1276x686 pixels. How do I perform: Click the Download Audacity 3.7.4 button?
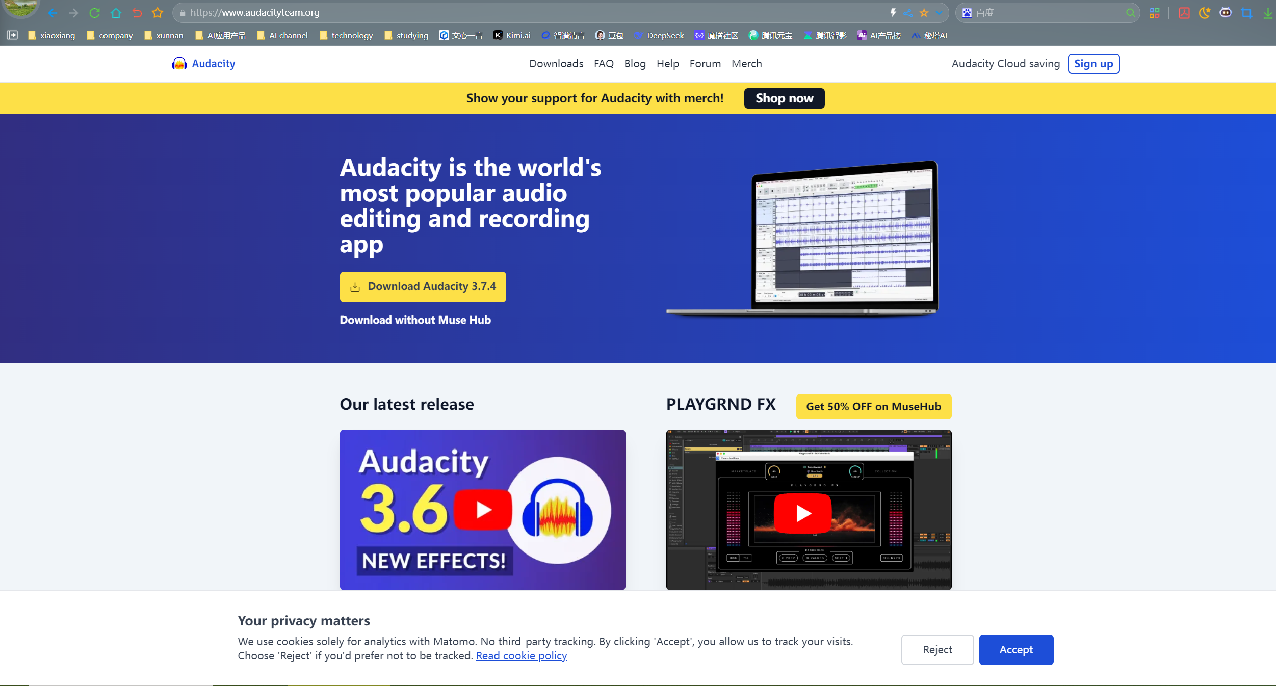(x=423, y=286)
